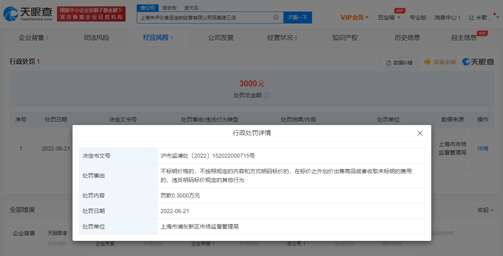
Task: Open the user account dropdown 让 米歇
Action: tap(483, 18)
